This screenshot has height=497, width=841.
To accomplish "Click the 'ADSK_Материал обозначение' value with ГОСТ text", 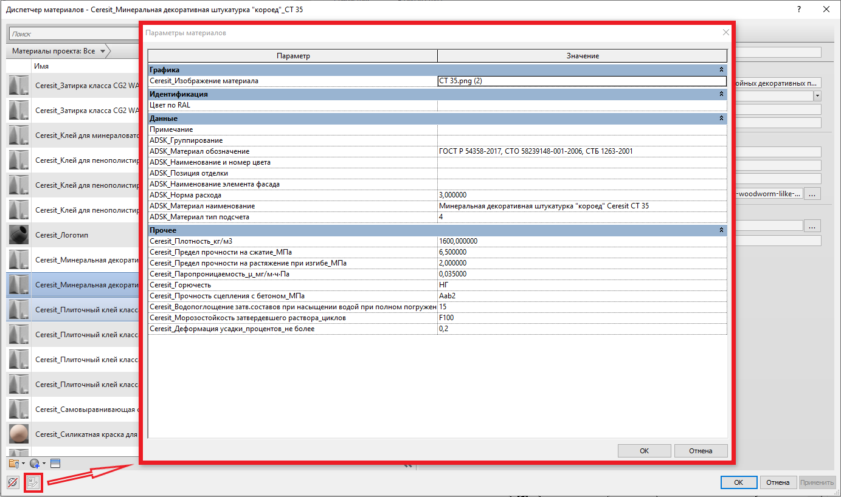I will [x=582, y=151].
